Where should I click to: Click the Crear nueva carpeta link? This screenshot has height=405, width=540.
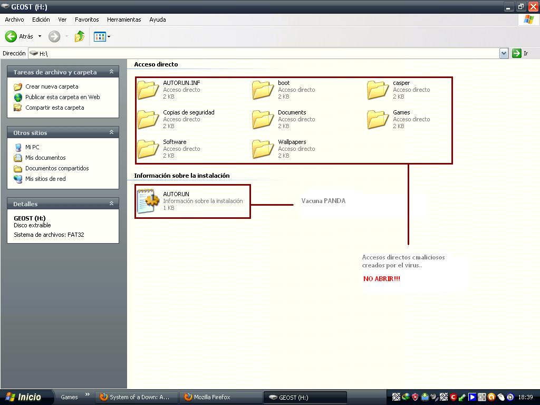(x=52, y=86)
